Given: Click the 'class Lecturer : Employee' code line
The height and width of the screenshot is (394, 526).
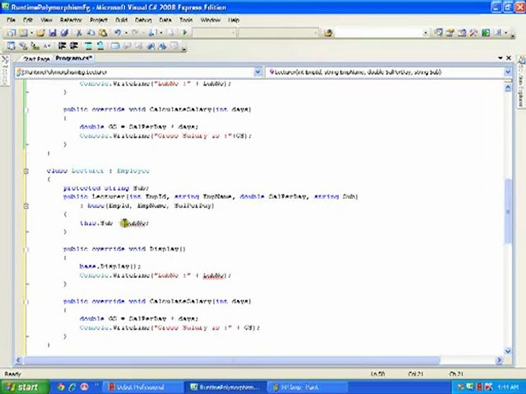Looking at the screenshot, I should point(98,171).
